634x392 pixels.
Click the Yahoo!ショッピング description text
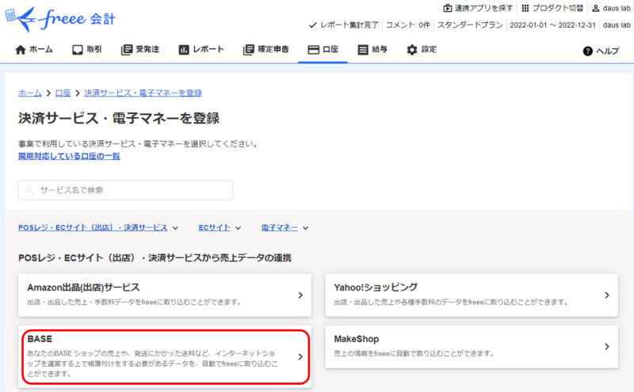pyautogui.click(x=451, y=302)
